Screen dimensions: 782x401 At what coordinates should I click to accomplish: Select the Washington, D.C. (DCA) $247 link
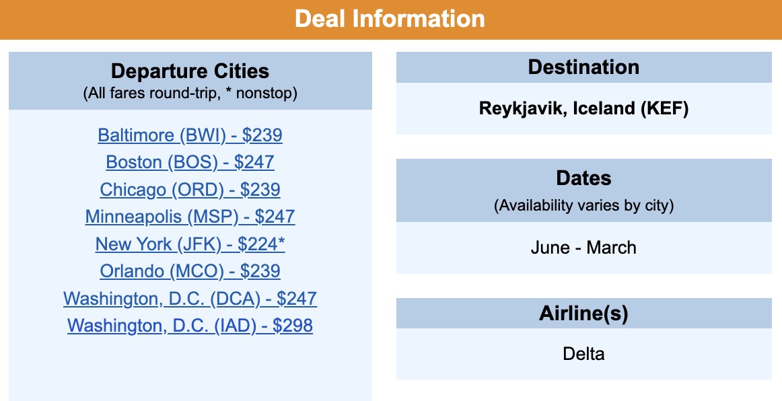(190, 298)
